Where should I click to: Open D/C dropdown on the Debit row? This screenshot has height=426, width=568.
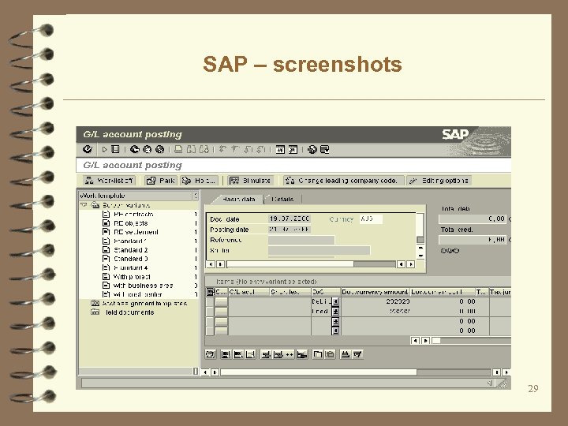click(x=335, y=301)
